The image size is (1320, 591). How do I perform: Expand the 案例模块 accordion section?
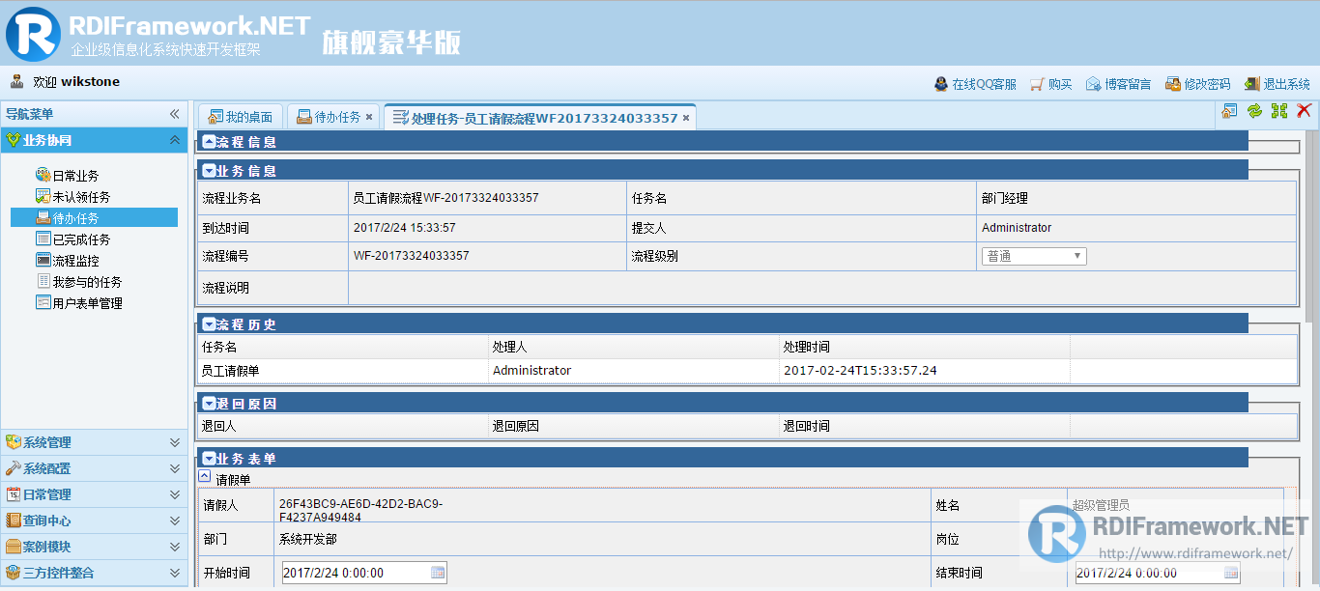(94, 547)
